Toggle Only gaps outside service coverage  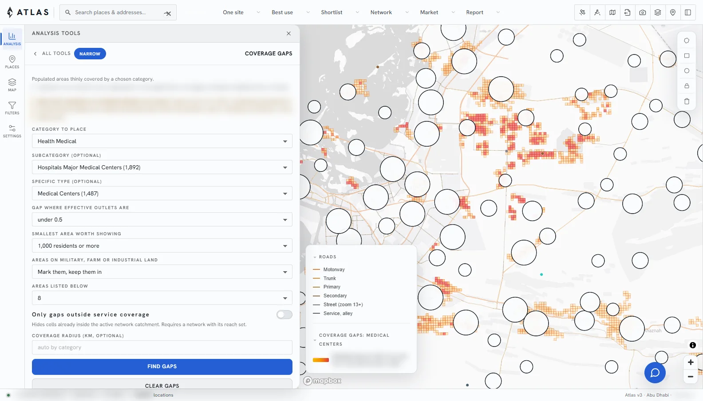point(284,315)
